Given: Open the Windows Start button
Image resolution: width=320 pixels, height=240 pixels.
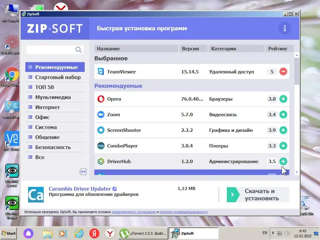Looking at the screenshot, I should point(8,233).
